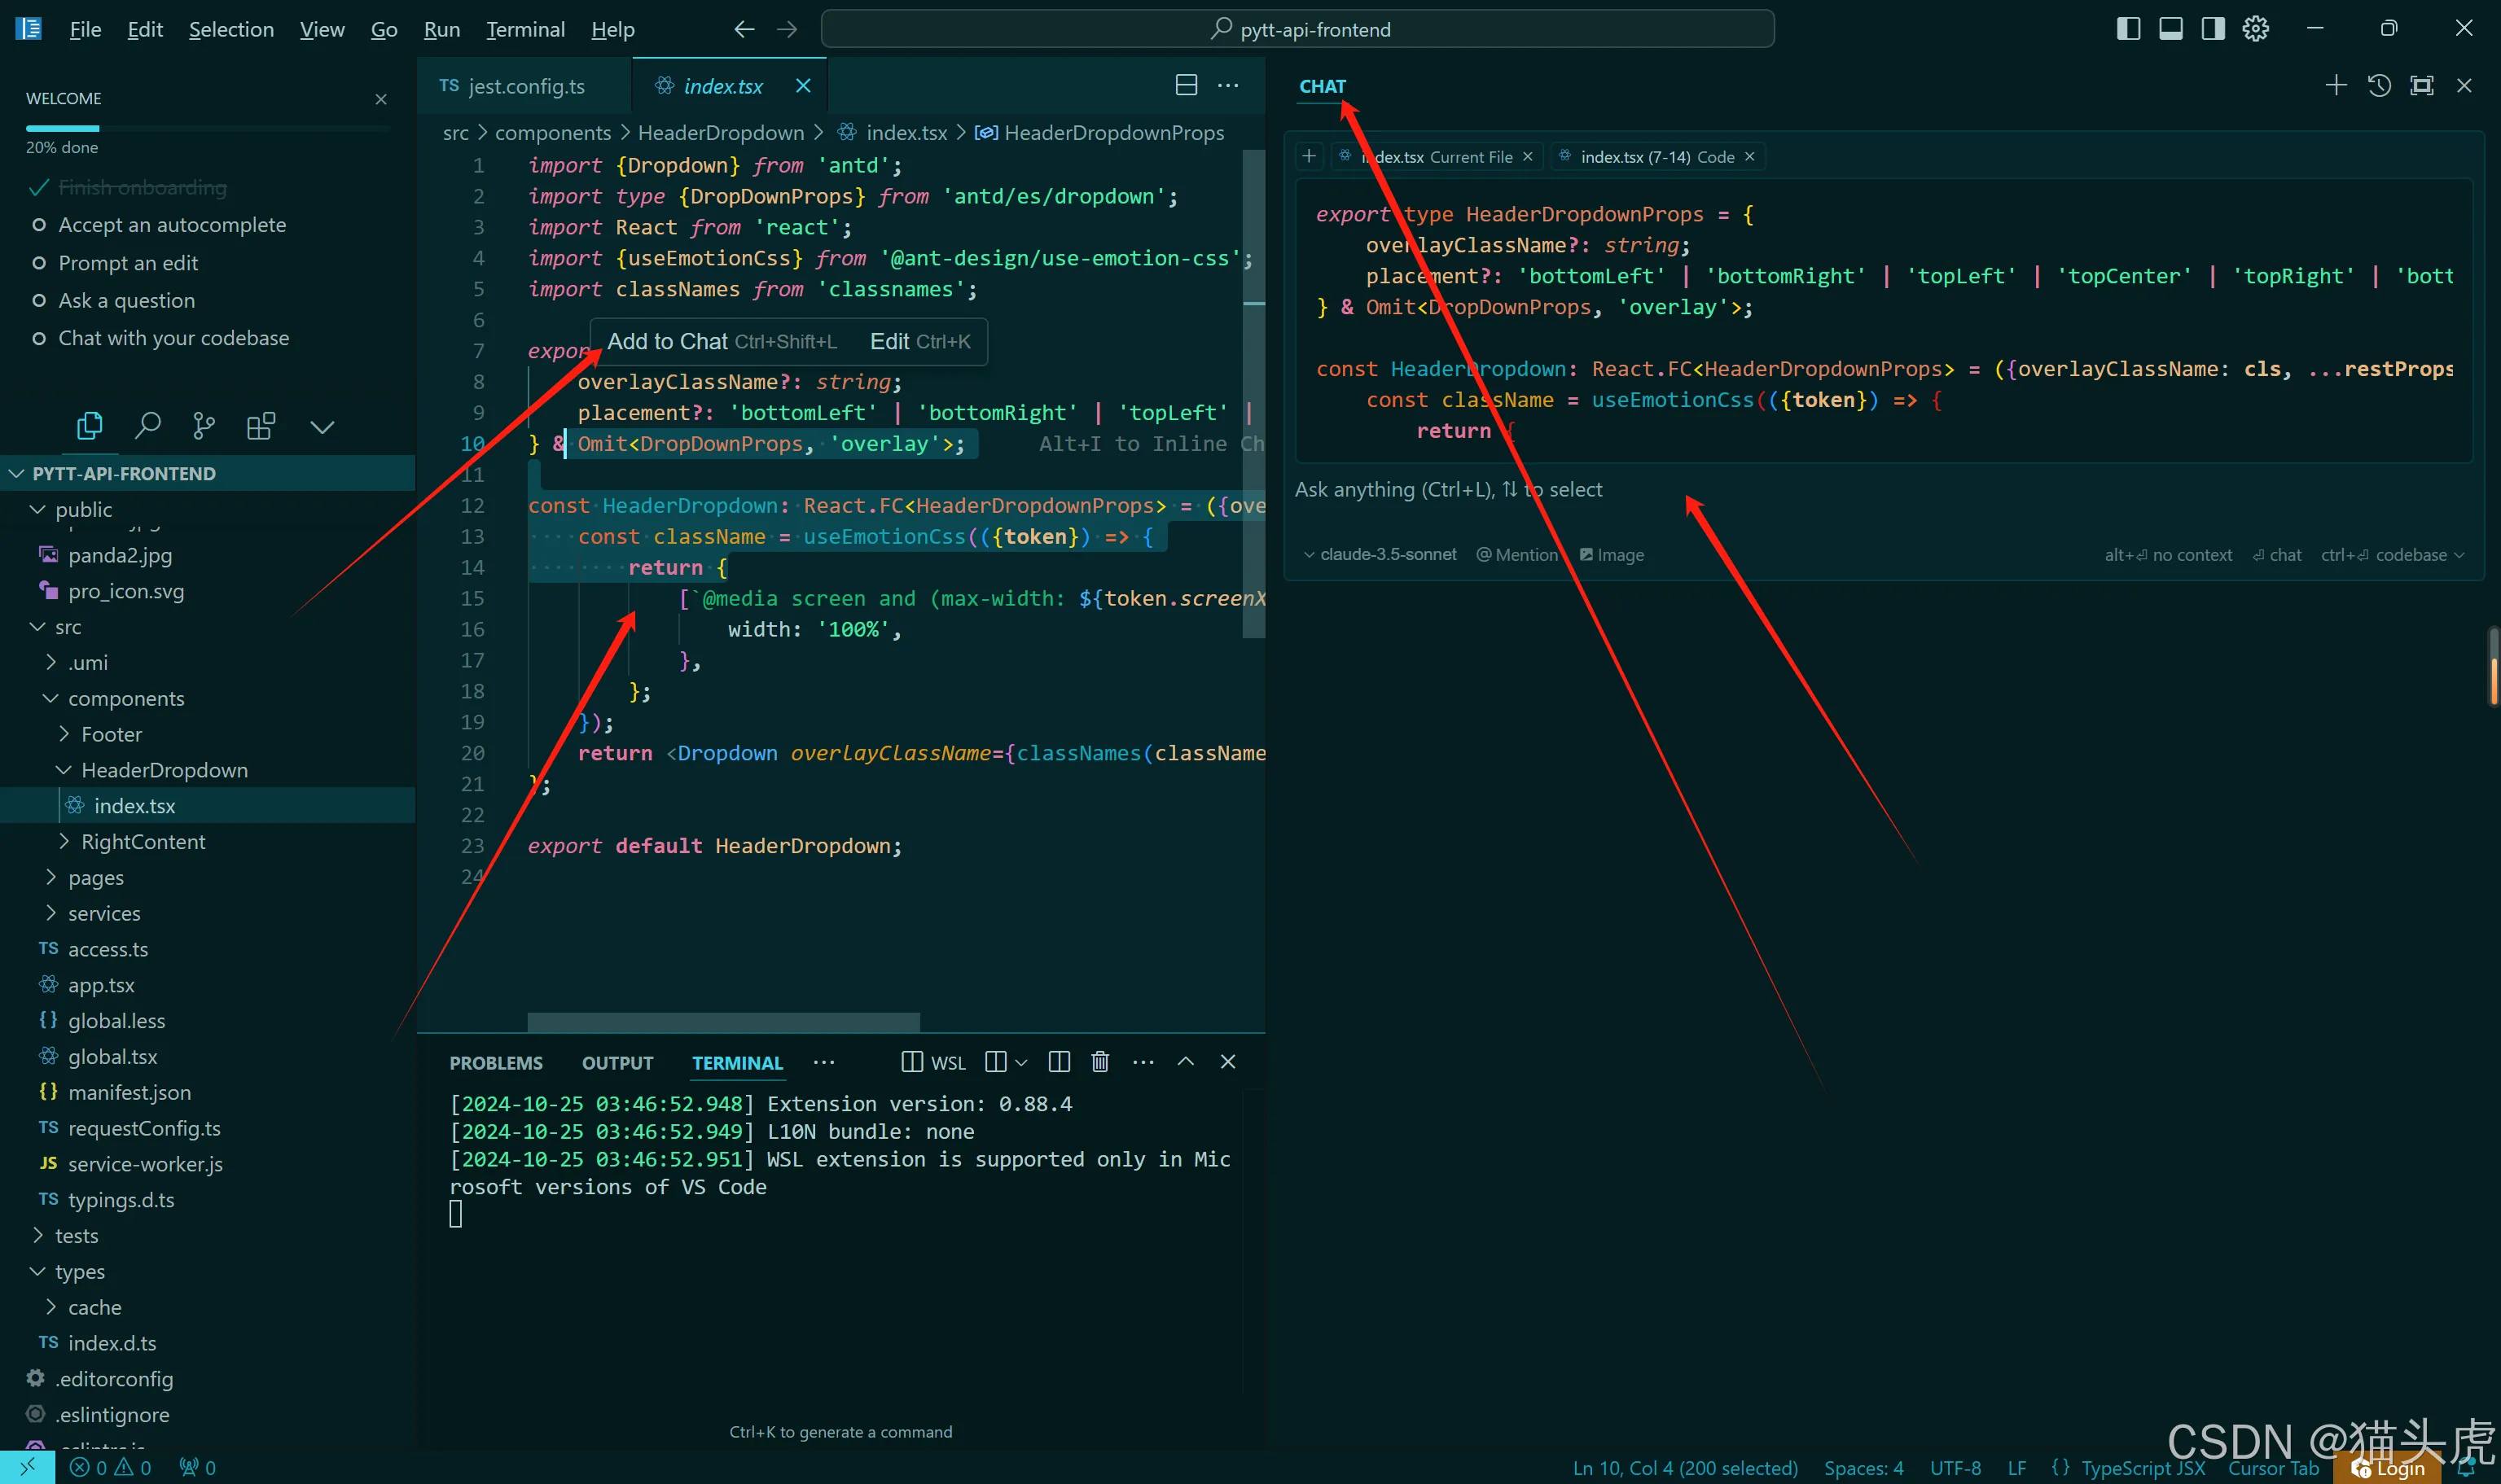Image resolution: width=2501 pixels, height=1484 pixels.
Task: Open chat history clock icon
Action: point(2379,86)
